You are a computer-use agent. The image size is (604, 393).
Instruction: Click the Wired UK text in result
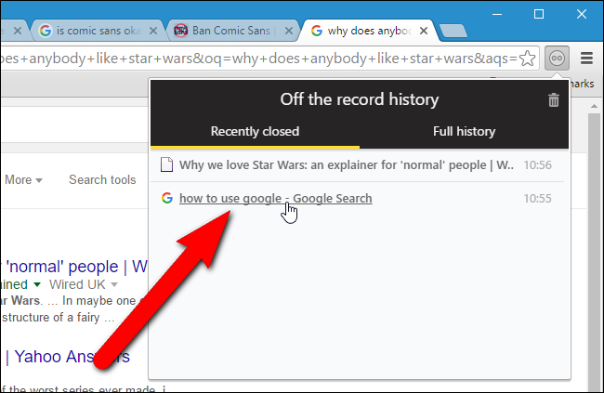click(x=77, y=284)
